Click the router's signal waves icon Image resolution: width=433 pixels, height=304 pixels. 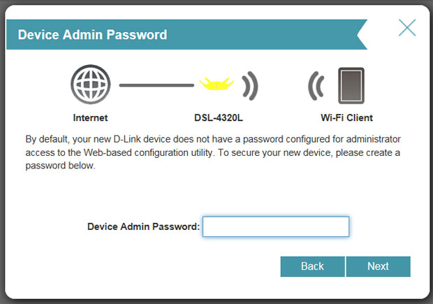point(251,85)
